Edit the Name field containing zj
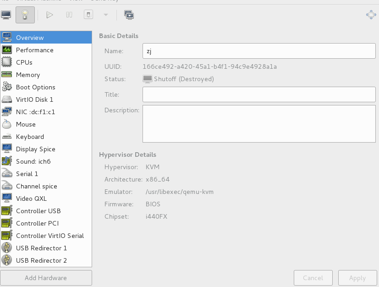The height and width of the screenshot is (287, 379). click(259, 51)
